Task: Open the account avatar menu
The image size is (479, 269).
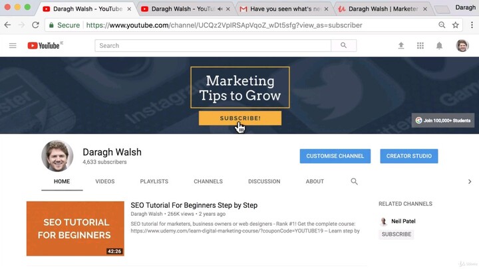Action: [x=462, y=46]
